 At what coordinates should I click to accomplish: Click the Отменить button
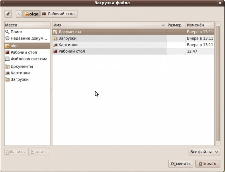click(181, 164)
